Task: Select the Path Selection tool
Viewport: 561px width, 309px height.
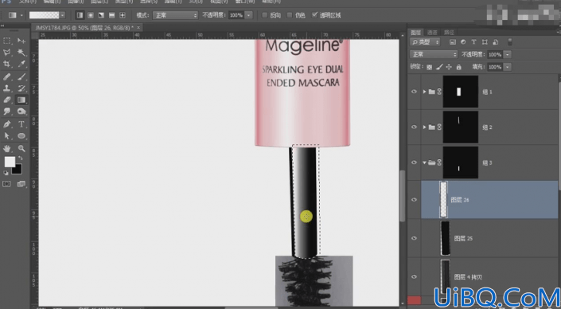Action: (7, 135)
